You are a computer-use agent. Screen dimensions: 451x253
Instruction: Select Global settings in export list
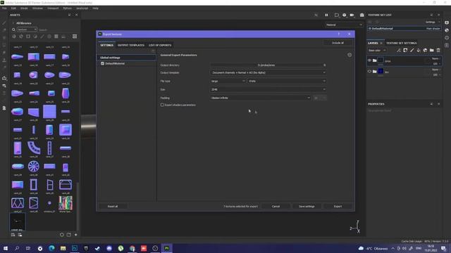127,58
